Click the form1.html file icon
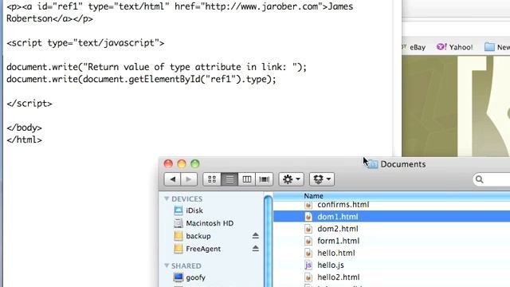This screenshot has height=287, width=510. pos(308,241)
